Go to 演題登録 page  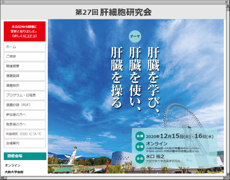point(24,76)
